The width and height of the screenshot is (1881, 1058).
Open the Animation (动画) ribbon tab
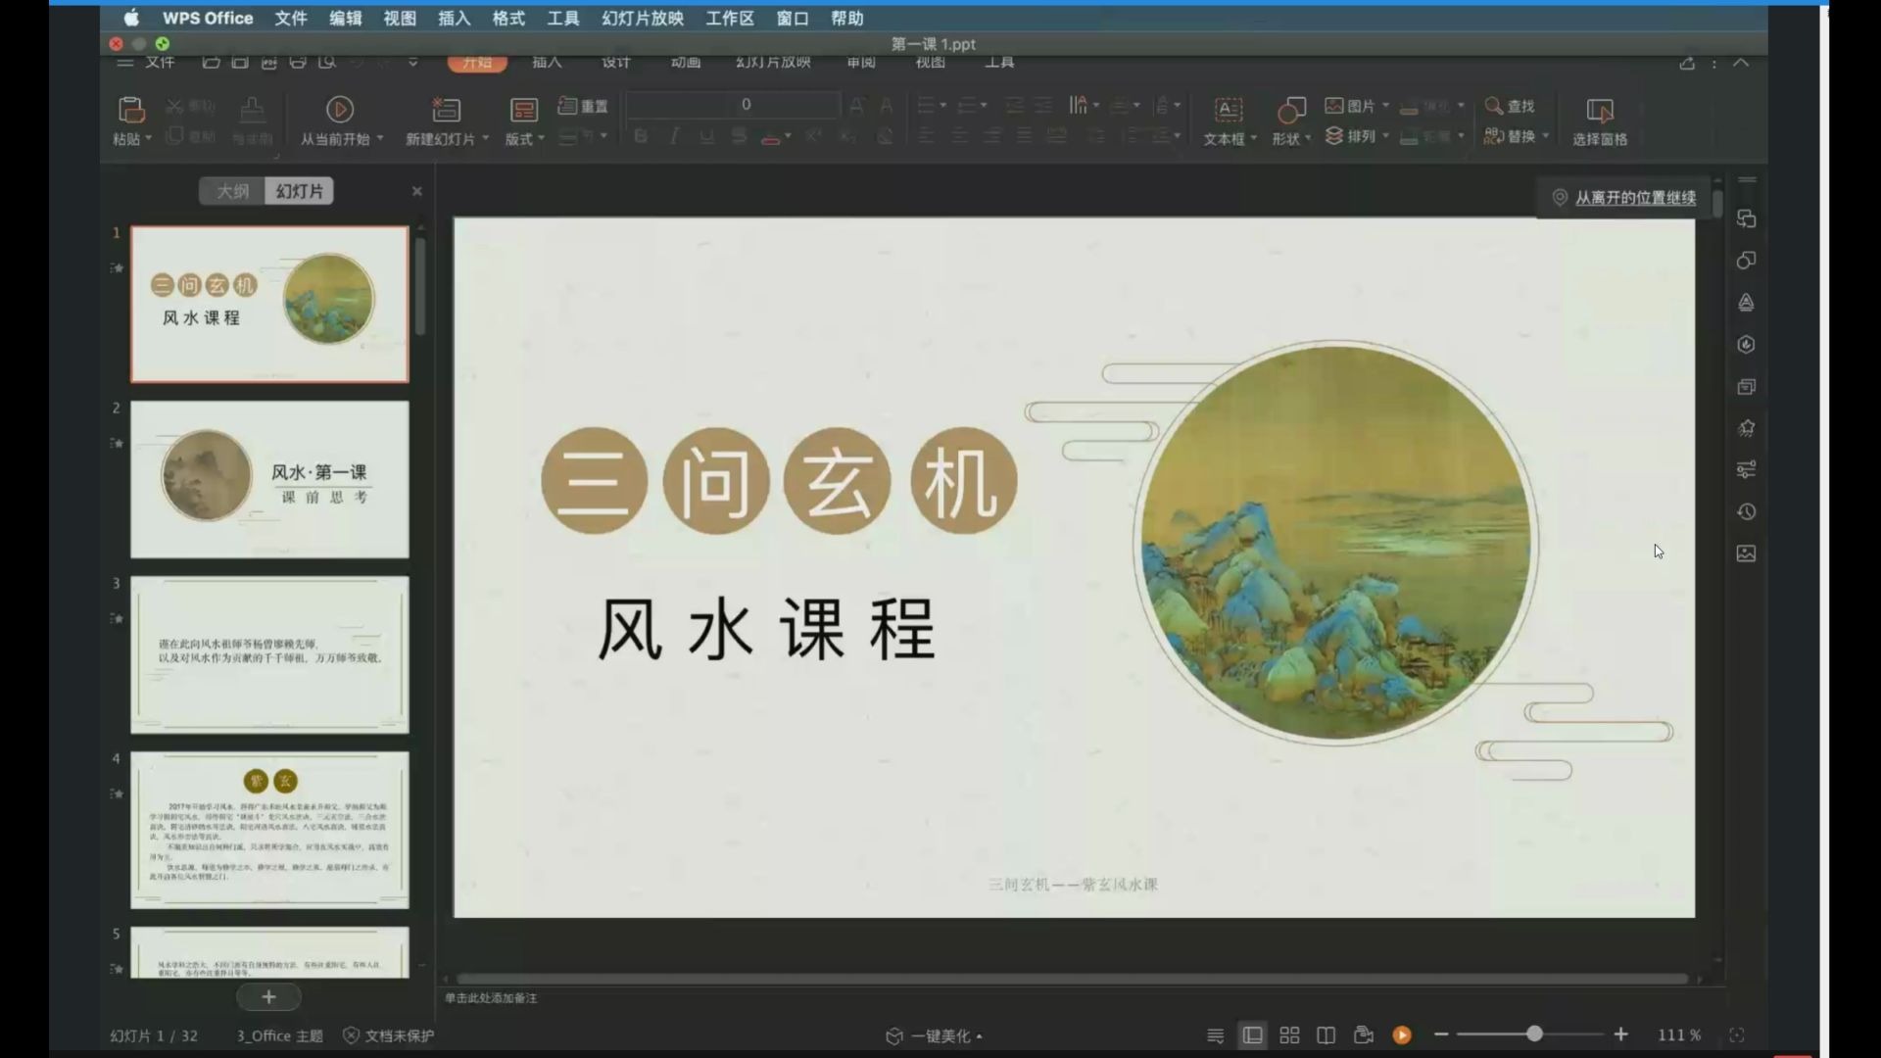click(x=686, y=62)
